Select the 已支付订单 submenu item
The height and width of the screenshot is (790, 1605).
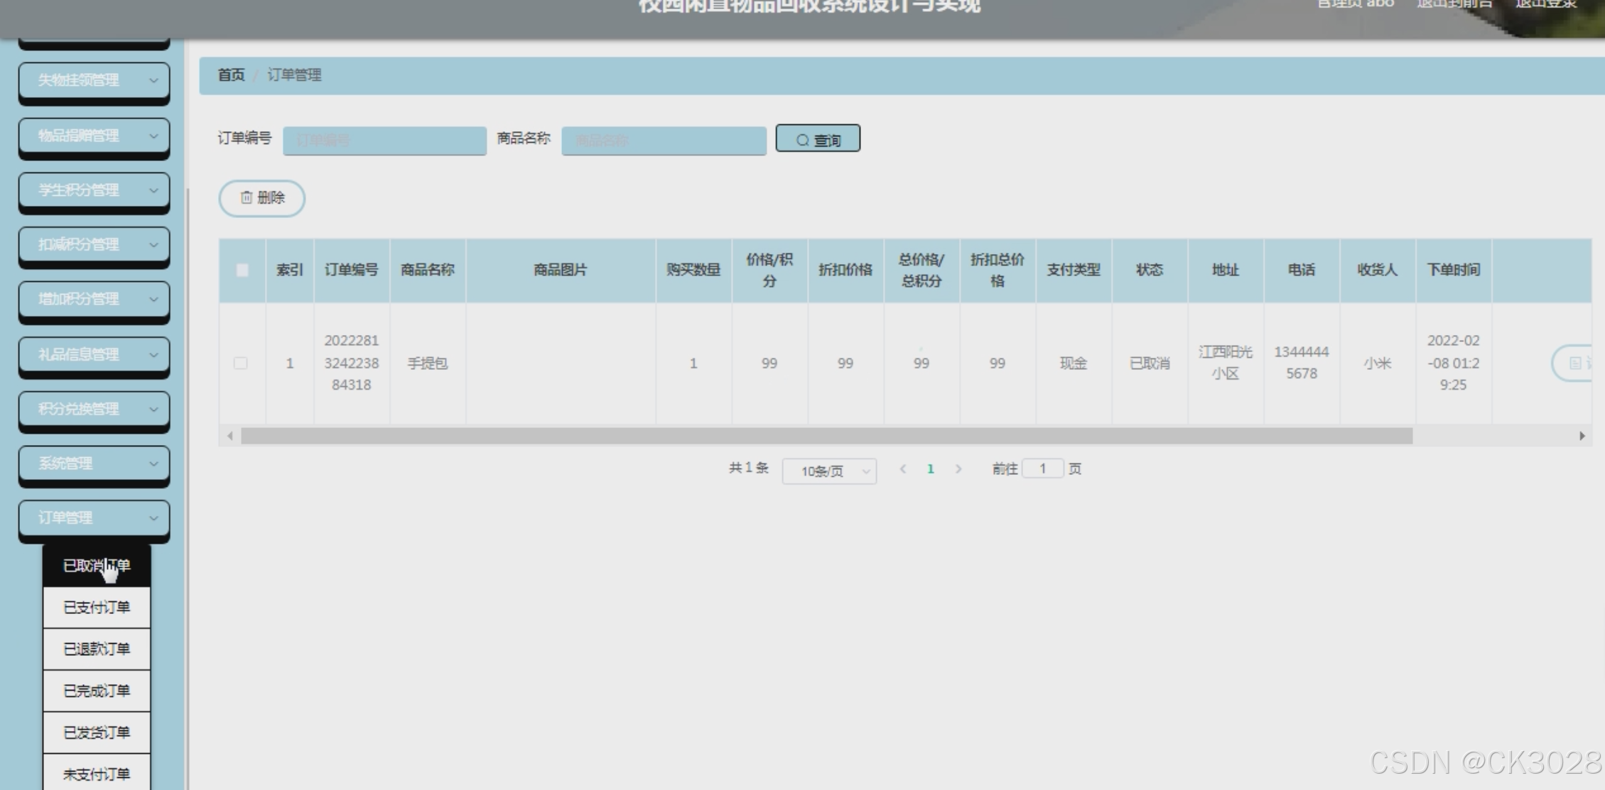97,608
